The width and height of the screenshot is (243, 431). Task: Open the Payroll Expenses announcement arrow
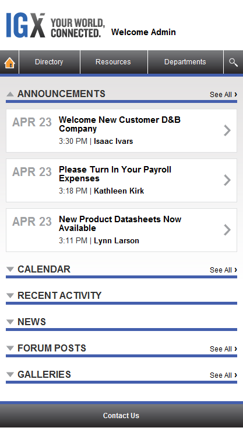click(227, 180)
